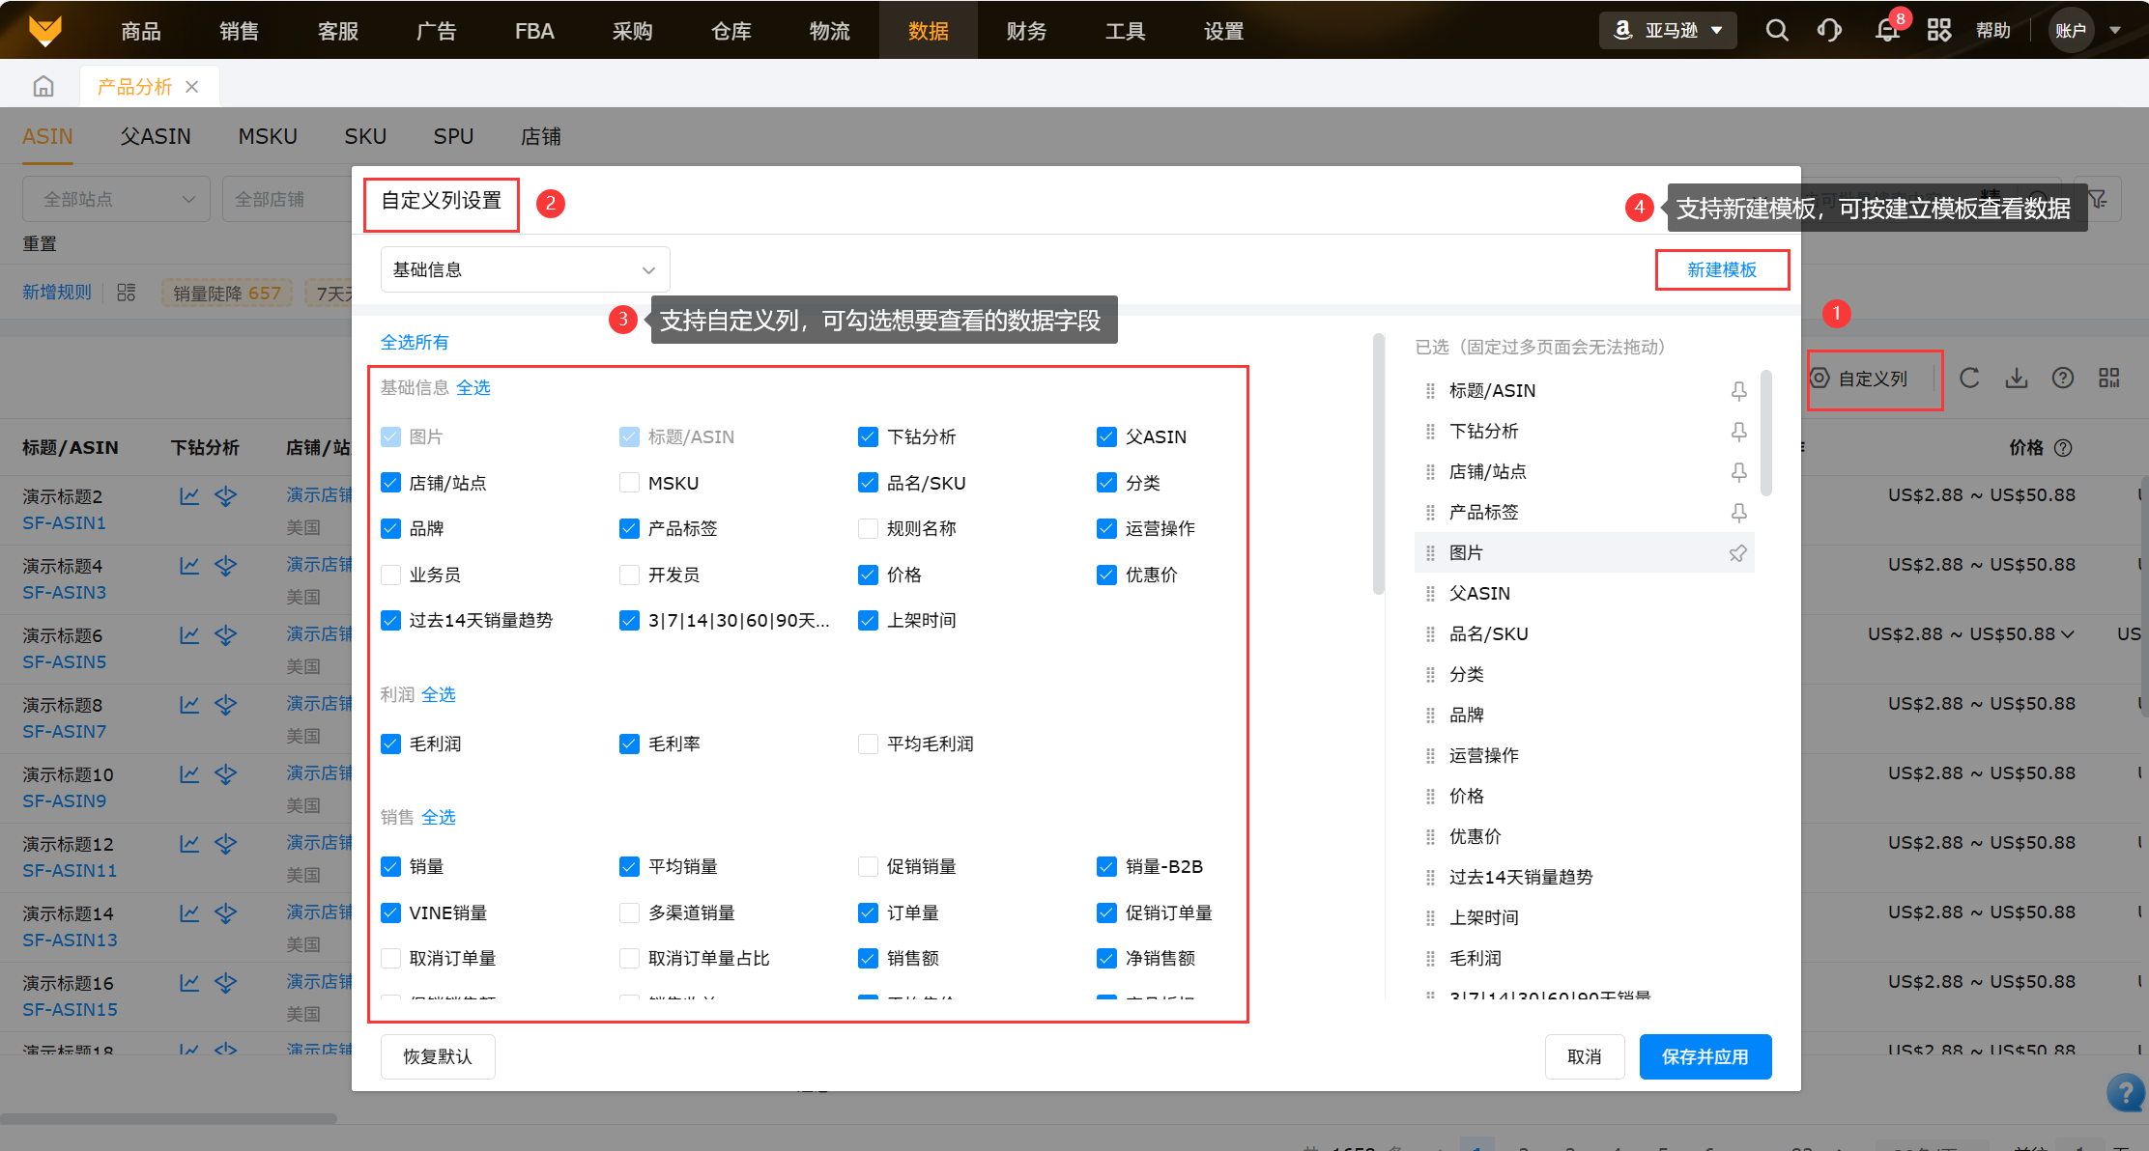The width and height of the screenshot is (2149, 1151).
Task: Click the search magnifier icon in top bar
Action: [1776, 31]
